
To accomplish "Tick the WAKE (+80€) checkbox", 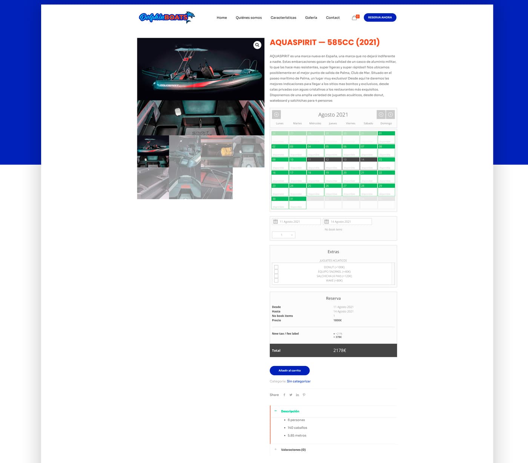I will pos(276,281).
